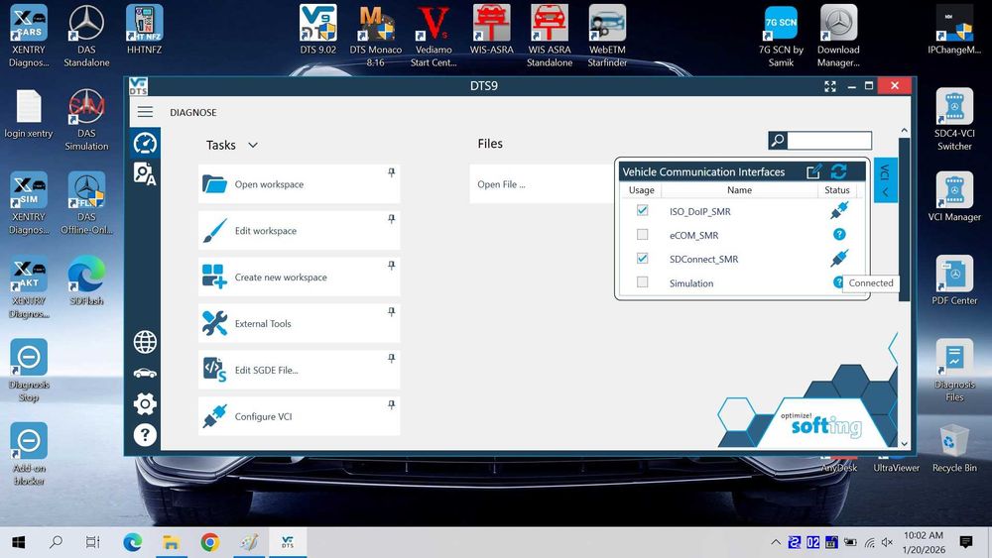
Task: Click the car icon in sidebar
Action: (x=145, y=373)
